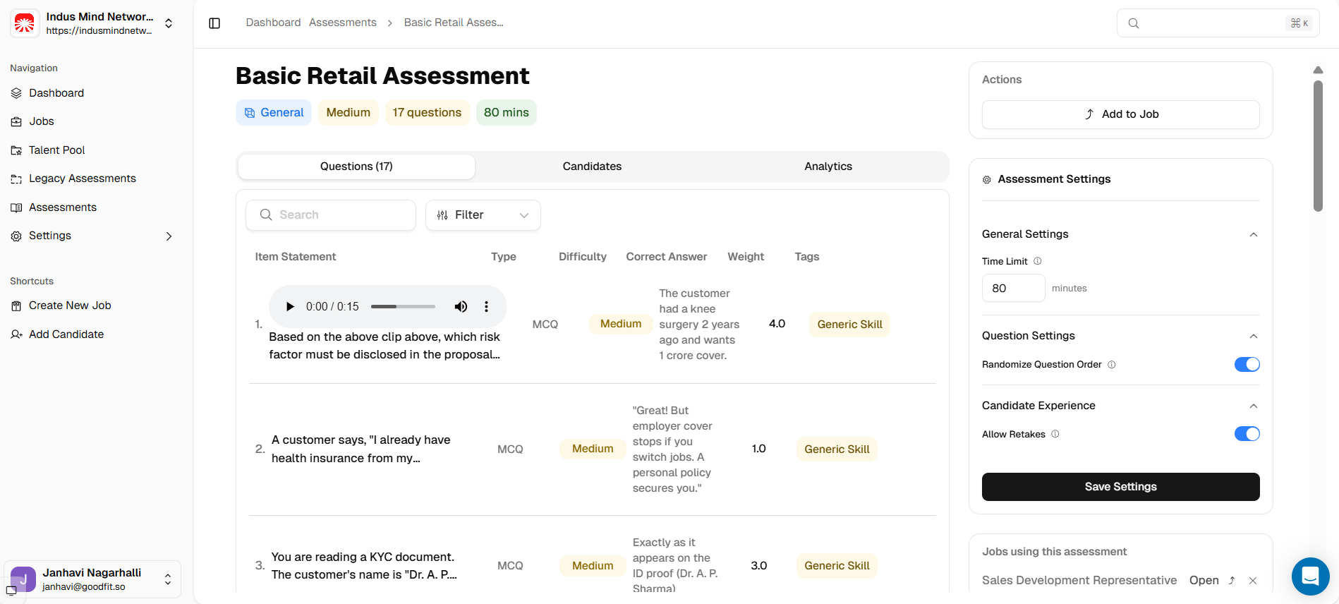Open audio player more options menu
The image size is (1339, 604).
coord(486,307)
